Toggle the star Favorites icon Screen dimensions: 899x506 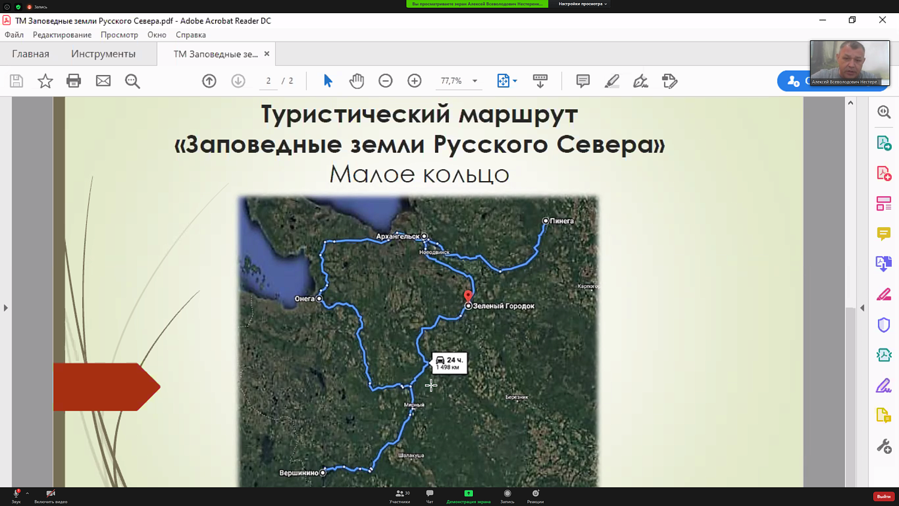click(x=45, y=81)
